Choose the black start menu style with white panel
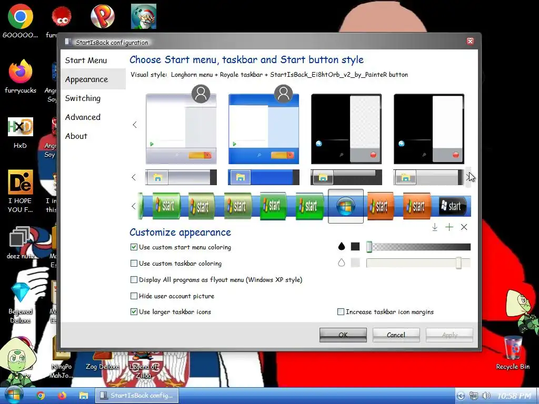Image resolution: width=539 pixels, height=404 pixels. click(x=428, y=128)
